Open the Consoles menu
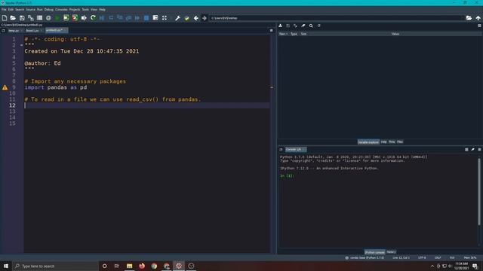The image size is (483, 271). (x=61, y=10)
